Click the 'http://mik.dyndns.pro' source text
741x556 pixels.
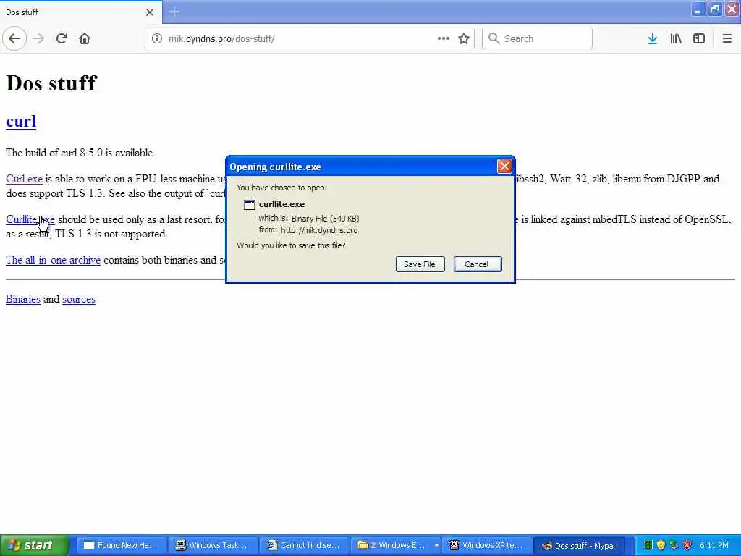(x=319, y=230)
